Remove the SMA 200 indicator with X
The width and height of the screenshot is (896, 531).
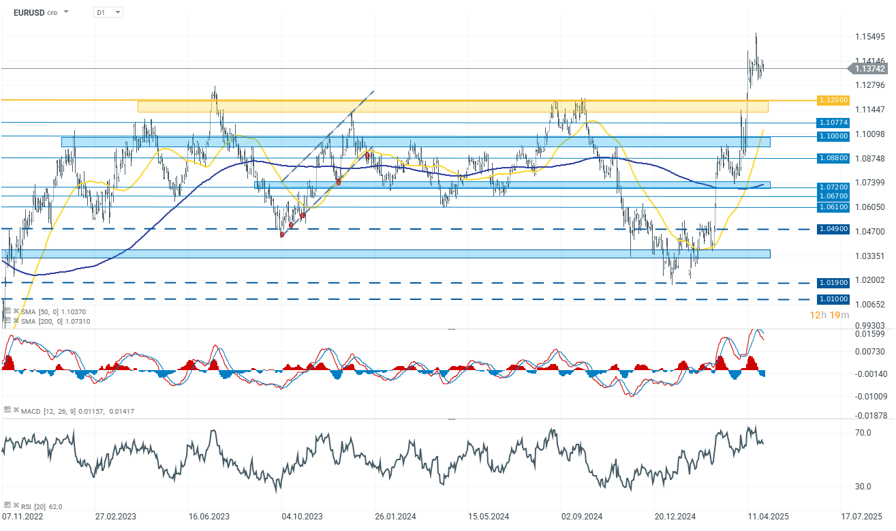tap(16, 320)
